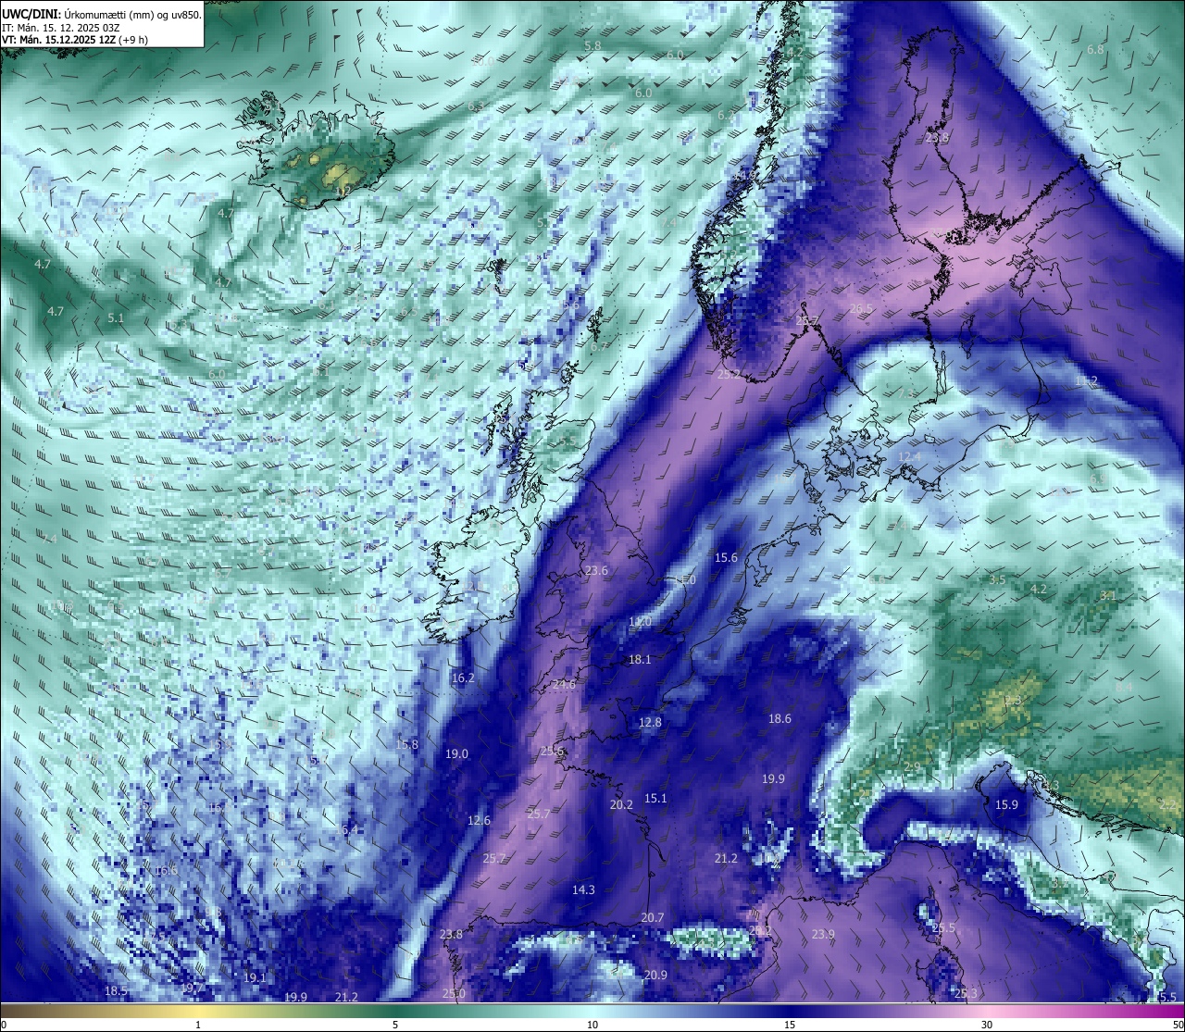This screenshot has width=1185, height=1032.
Task: Click the 23.9 value over the Mediterranean
Action: pos(823,934)
